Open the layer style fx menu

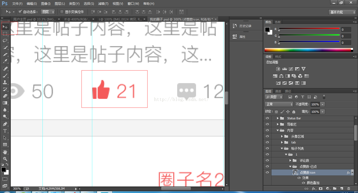pos(314,188)
